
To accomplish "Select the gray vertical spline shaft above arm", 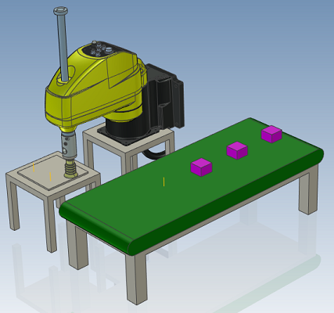I will [62, 43].
